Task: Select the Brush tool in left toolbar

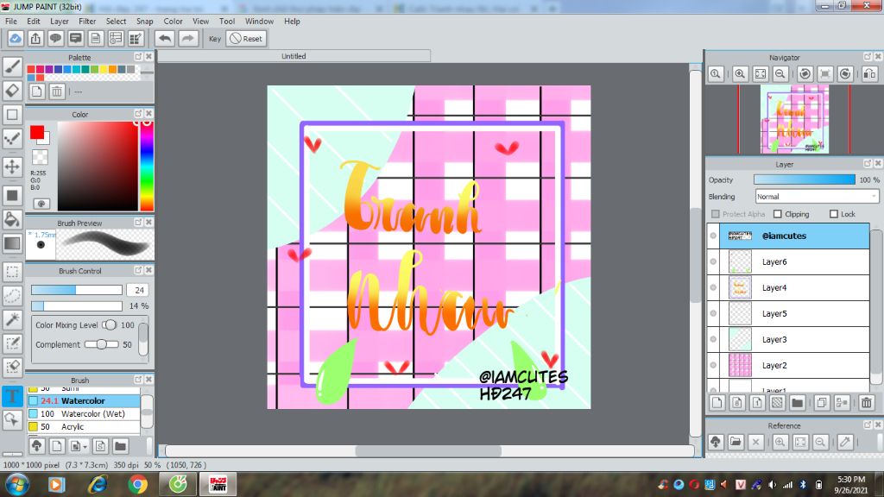Action: click(x=12, y=66)
